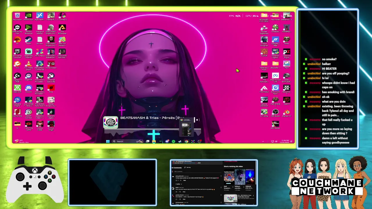372x209 pixels.
Task: Open the Titanfall 2 desktop shortcut
Action: (x=51, y=16)
